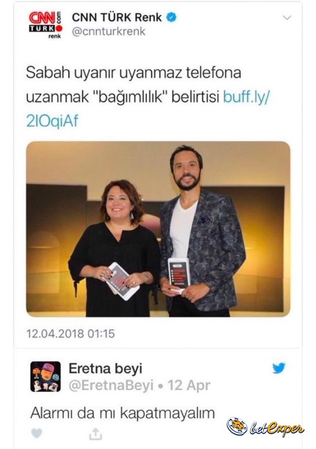Click the Eretna beyi display name

pyautogui.click(x=106, y=369)
